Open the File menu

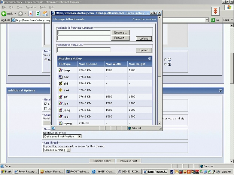click(4, 7)
